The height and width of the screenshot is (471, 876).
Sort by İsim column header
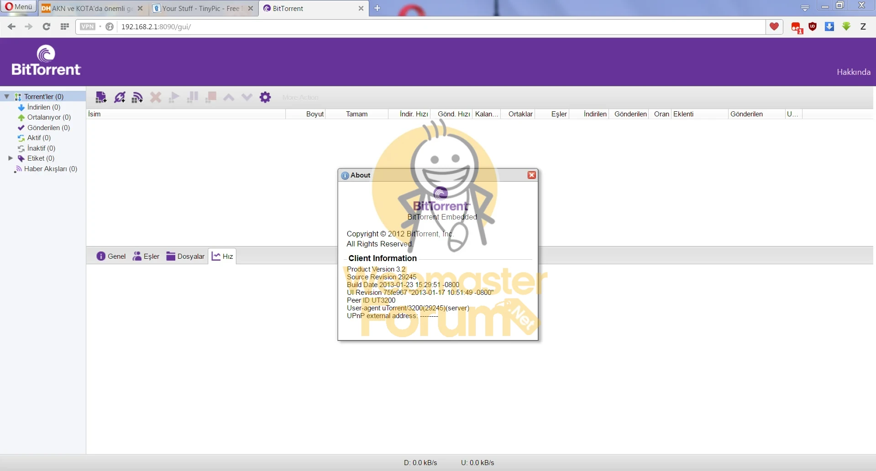[186, 114]
